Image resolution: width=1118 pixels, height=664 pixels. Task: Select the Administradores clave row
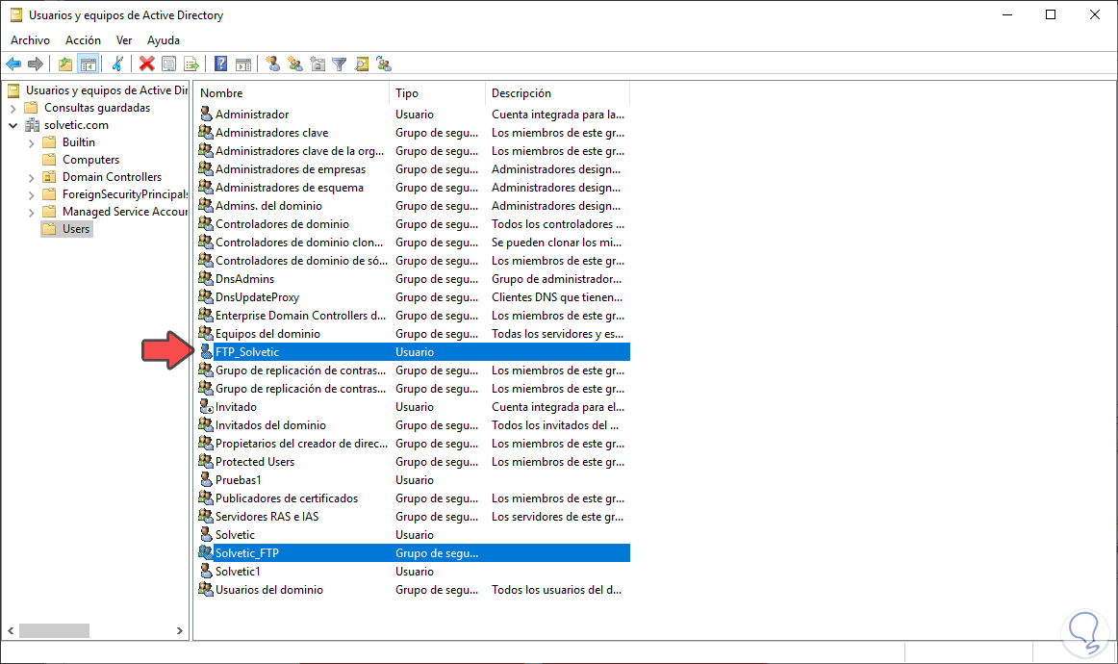pyautogui.click(x=412, y=133)
